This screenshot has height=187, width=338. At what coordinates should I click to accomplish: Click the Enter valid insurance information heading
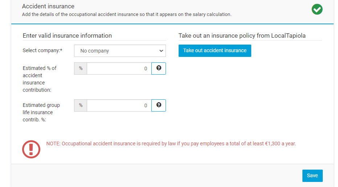pos(67,36)
